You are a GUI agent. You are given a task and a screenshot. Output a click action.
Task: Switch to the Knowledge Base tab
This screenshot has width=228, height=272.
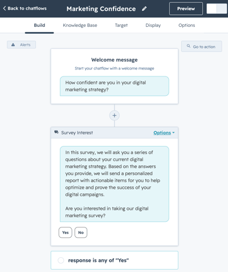[x=80, y=25]
